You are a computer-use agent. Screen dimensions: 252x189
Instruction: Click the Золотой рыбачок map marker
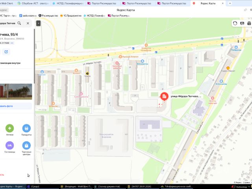(x=117, y=63)
